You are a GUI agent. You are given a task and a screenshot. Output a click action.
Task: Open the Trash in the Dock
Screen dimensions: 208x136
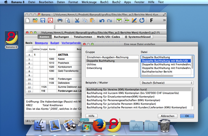[x=165, y=125]
